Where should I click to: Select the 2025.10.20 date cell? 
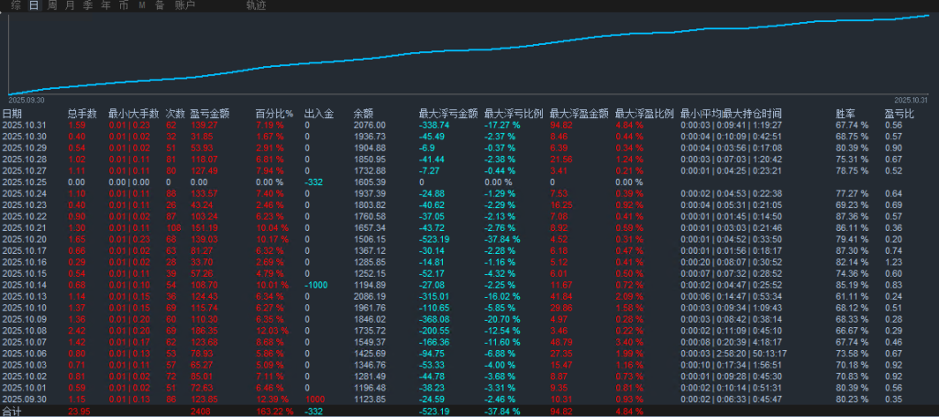(x=22, y=238)
